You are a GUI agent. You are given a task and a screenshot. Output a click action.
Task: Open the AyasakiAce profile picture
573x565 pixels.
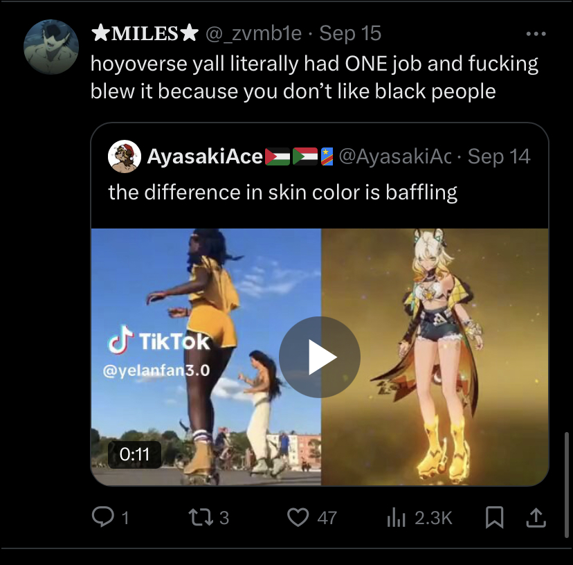(x=125, y=157)
